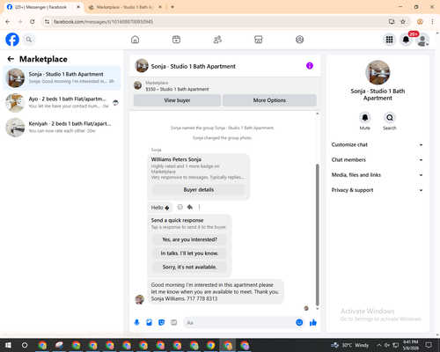
Task: Open a new browser tab
Action: point(172,7)
